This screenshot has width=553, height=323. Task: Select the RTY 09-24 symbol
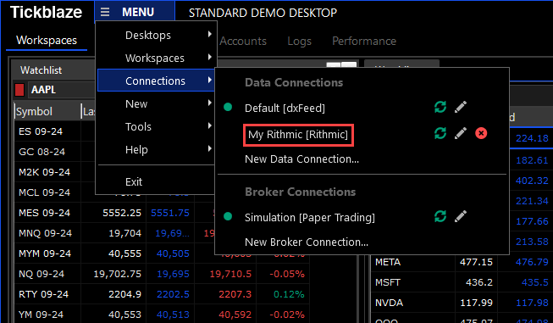(x=43, y=294)
